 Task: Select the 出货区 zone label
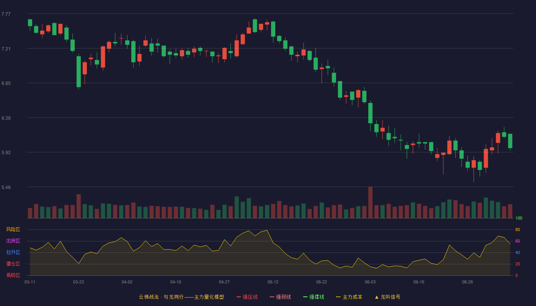[13, 241]
